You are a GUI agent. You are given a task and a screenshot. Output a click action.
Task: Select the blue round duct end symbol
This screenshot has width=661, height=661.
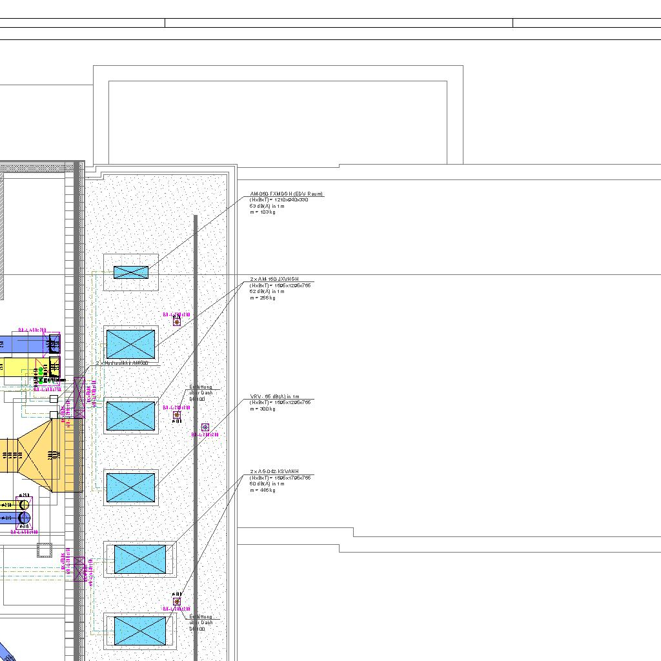24,518
